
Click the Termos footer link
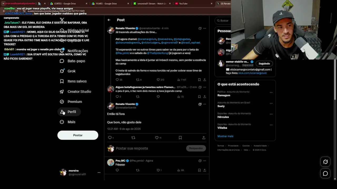[221, 146]
